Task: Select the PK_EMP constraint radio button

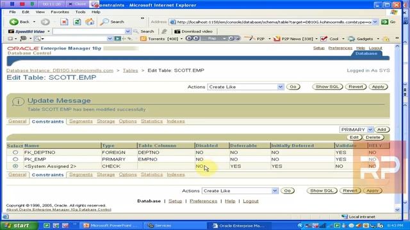Action: point(15,159)
